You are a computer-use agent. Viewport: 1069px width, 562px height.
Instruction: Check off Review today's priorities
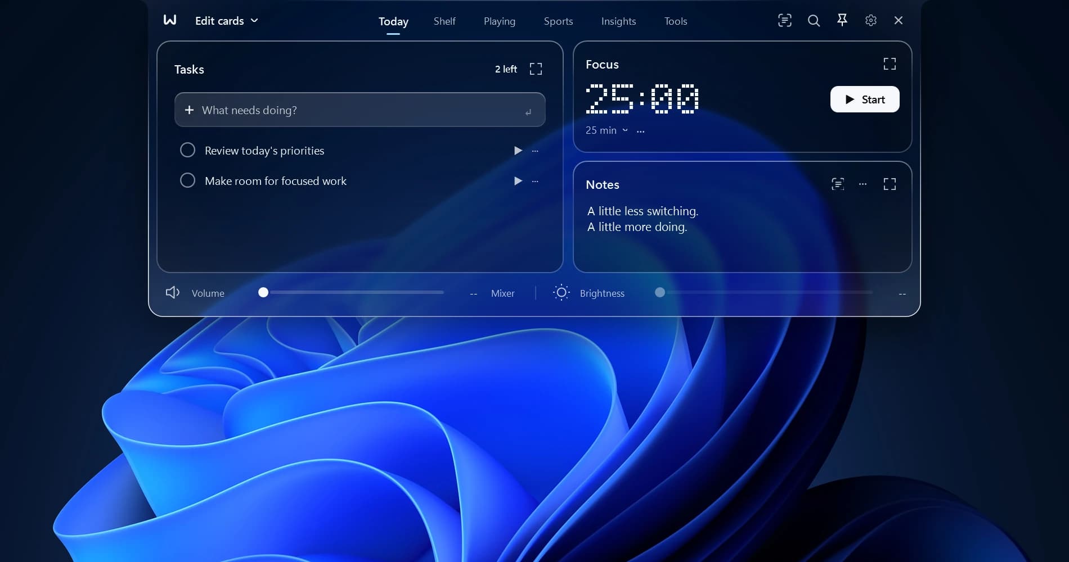coord(187,150)
